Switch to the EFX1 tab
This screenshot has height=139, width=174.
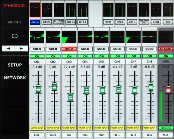pyautogui.click(x=108, y=22)
